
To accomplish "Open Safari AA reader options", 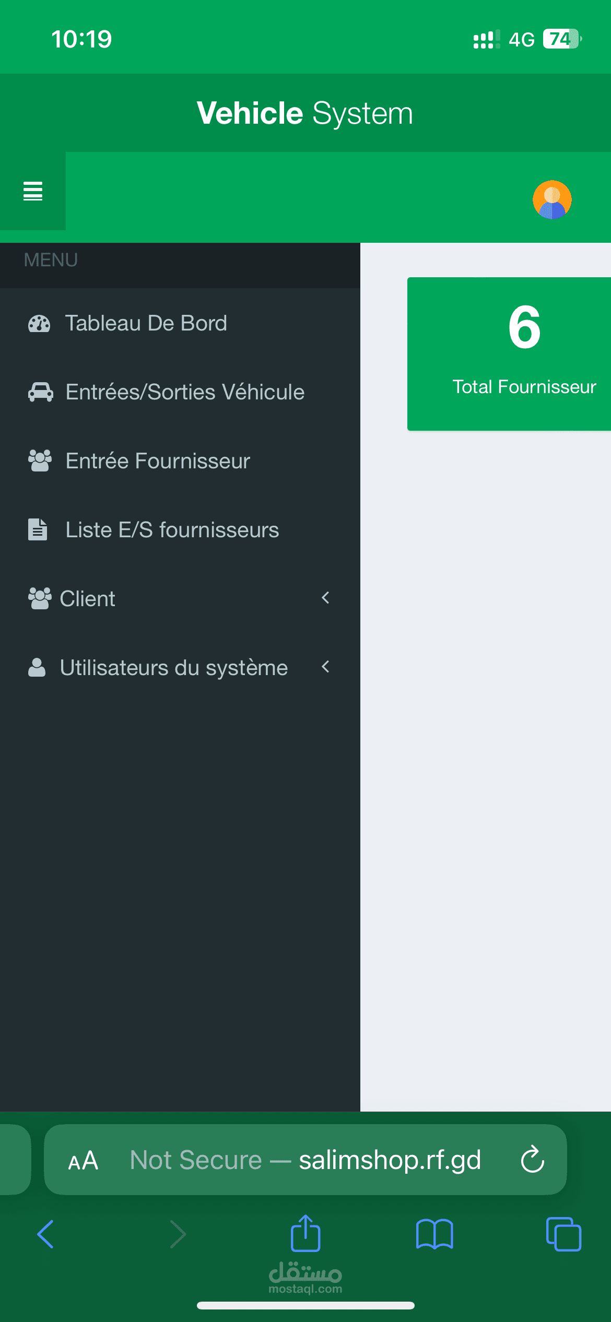I will click(x=83, y=1161).
